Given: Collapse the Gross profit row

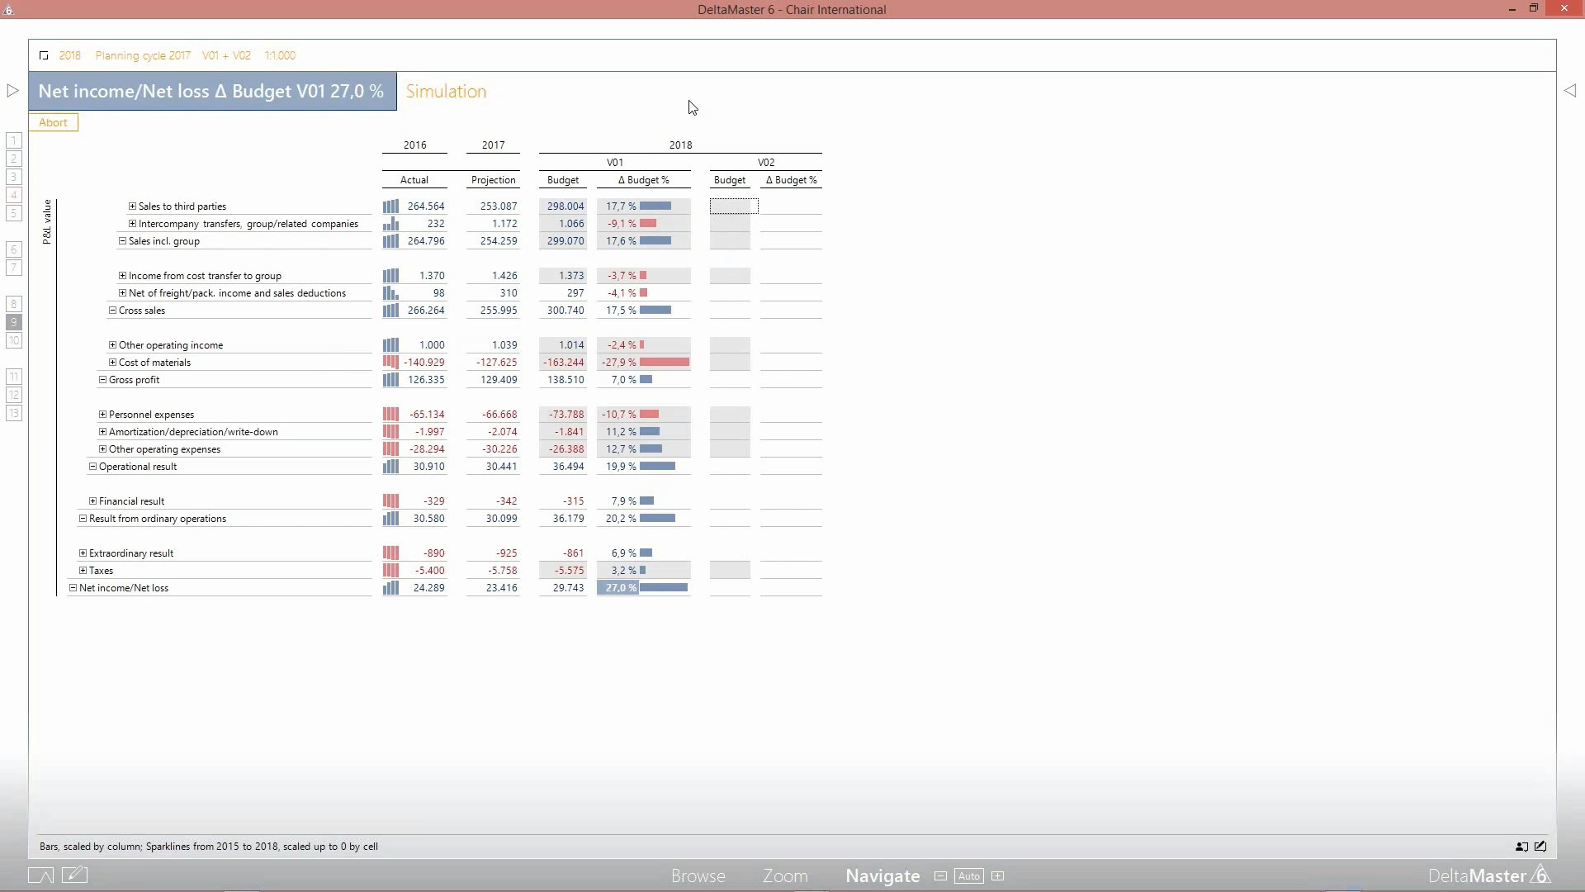Looking at the screenshot, I should 102,380.
